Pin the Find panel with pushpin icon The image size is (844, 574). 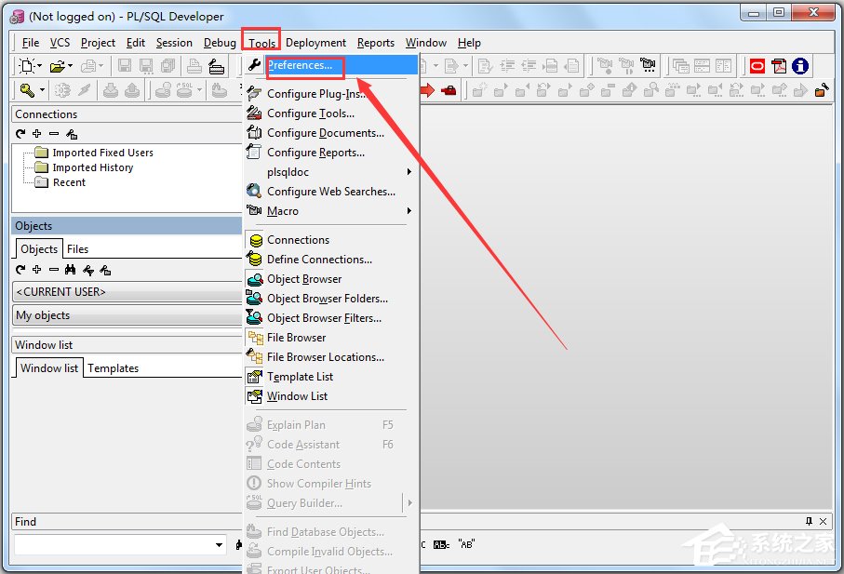click(809, 521)
